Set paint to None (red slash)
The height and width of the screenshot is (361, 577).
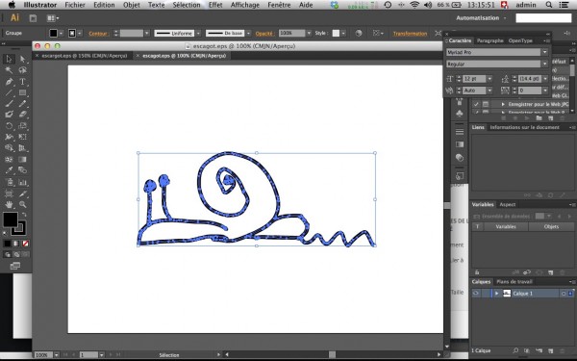coord(25,244)
